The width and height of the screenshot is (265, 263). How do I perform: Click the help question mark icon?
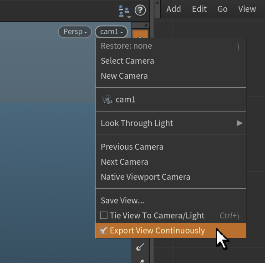[140, 10]
